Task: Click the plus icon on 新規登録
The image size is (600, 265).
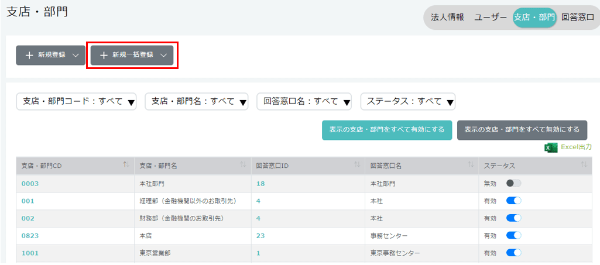Action: [29, 55]
